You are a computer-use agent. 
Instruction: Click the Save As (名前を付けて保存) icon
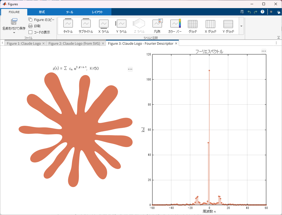(x=14, y=21)
